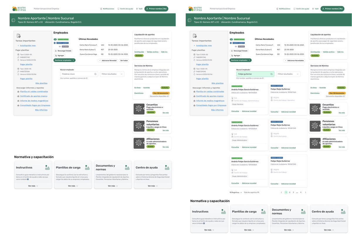Open the Primer nombre | Rol menu, left frame
Image resolution: width=352 pixels, height=238 pixels.
click(x=156, y=9)
